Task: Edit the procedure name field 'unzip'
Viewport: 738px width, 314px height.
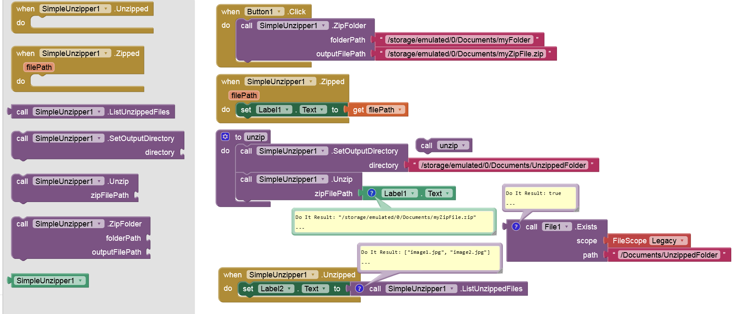Action: pyautogui.click(x=256, y=137)
